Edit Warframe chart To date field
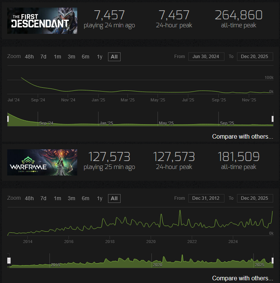 pyautogui.click(x=255, y=198)
